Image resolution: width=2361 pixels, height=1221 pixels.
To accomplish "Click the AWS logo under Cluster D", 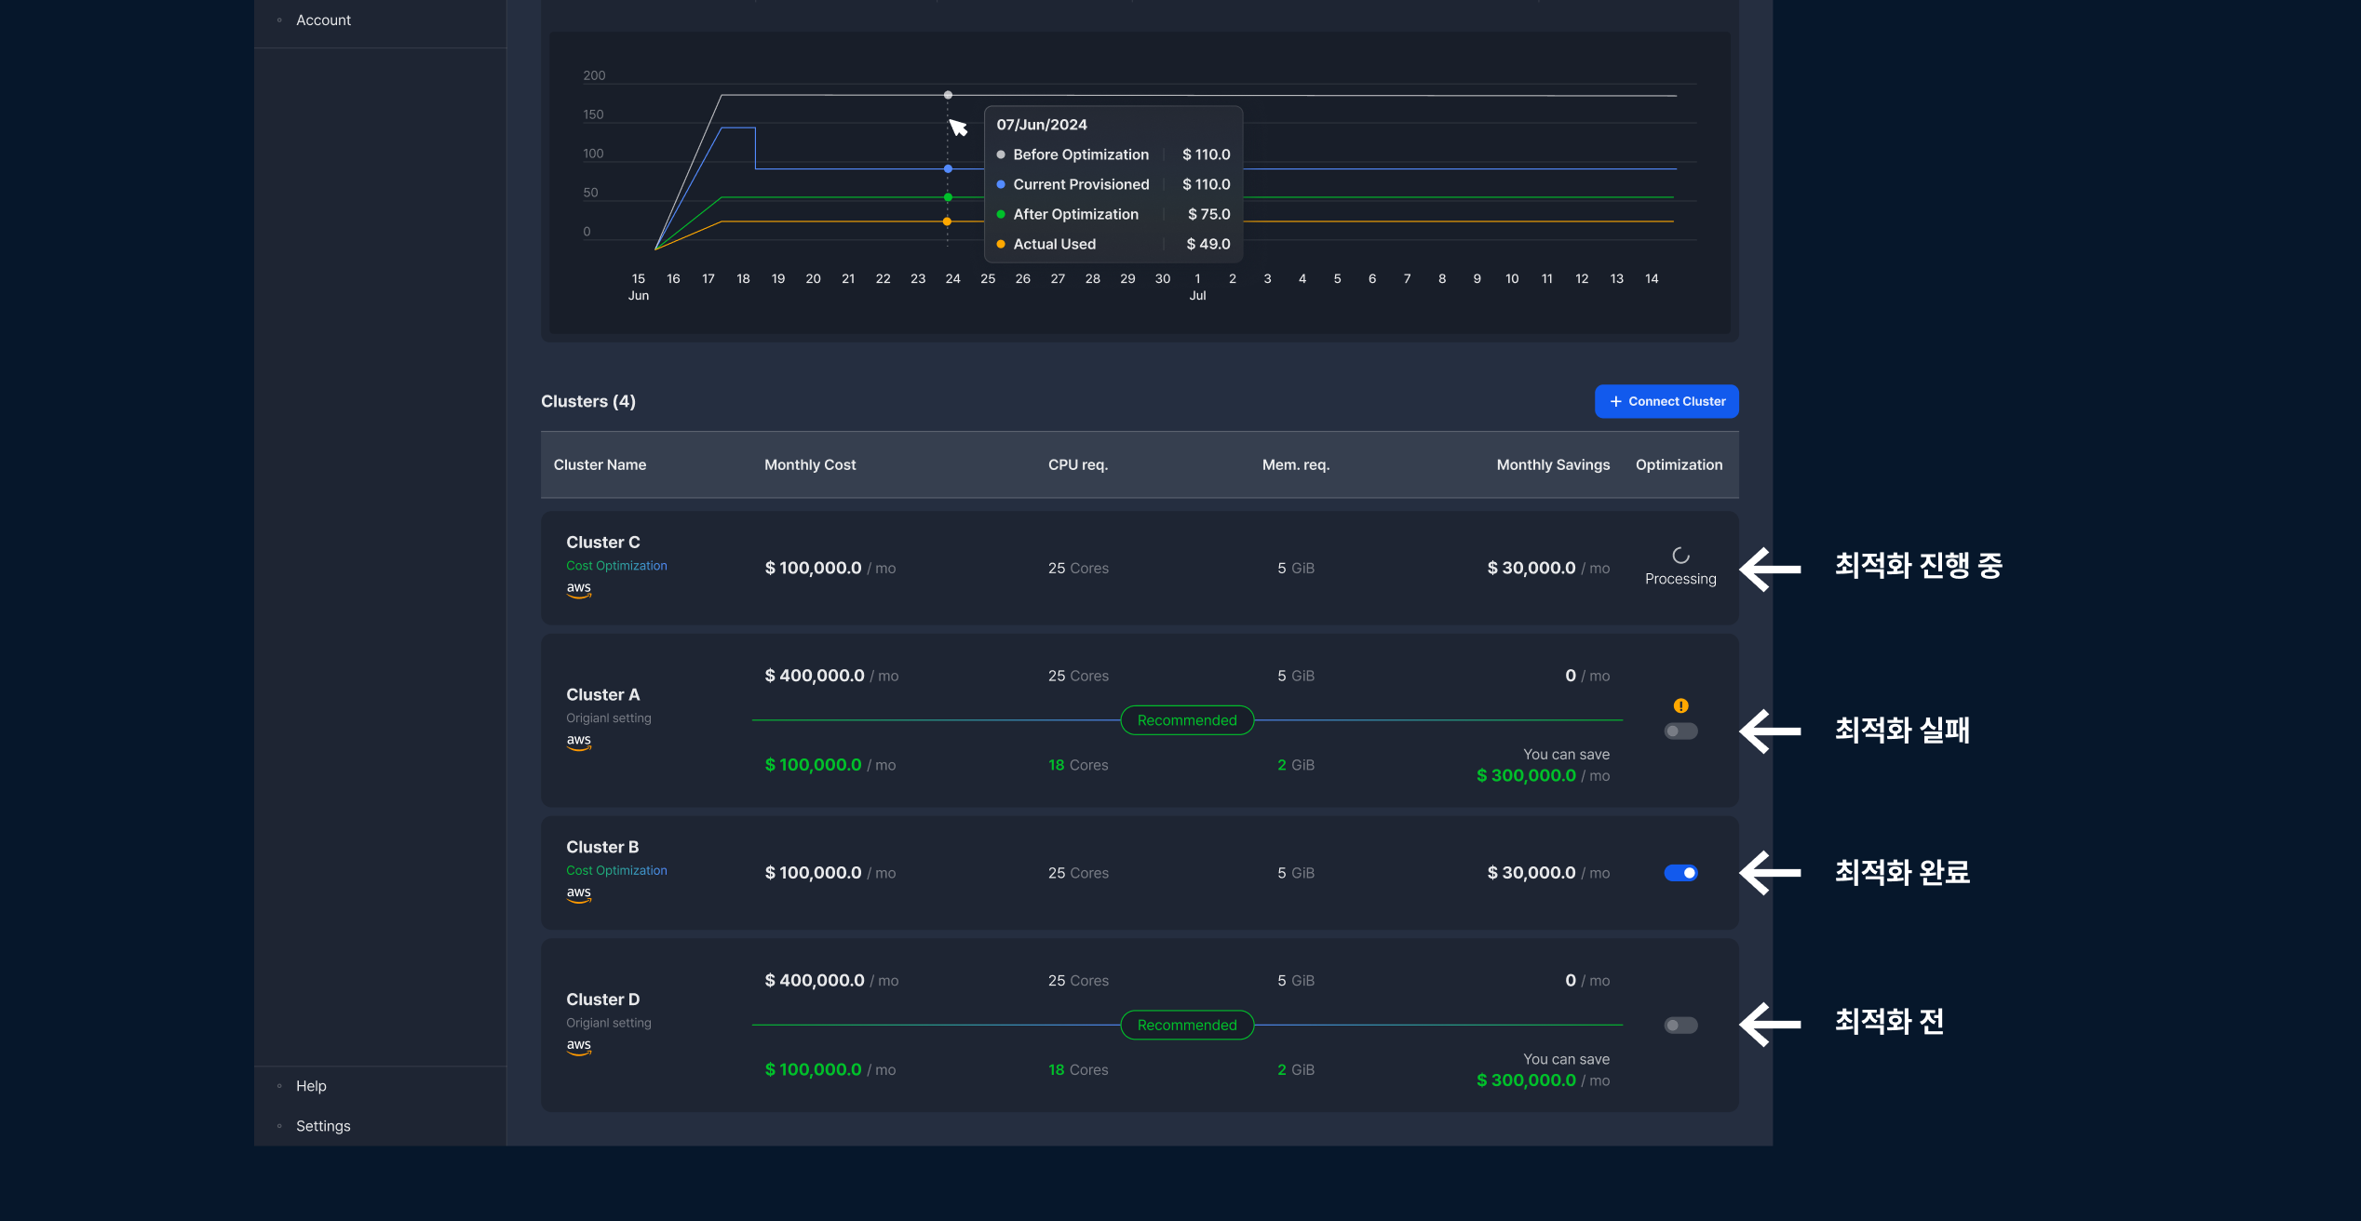I will coord(578,1046).
